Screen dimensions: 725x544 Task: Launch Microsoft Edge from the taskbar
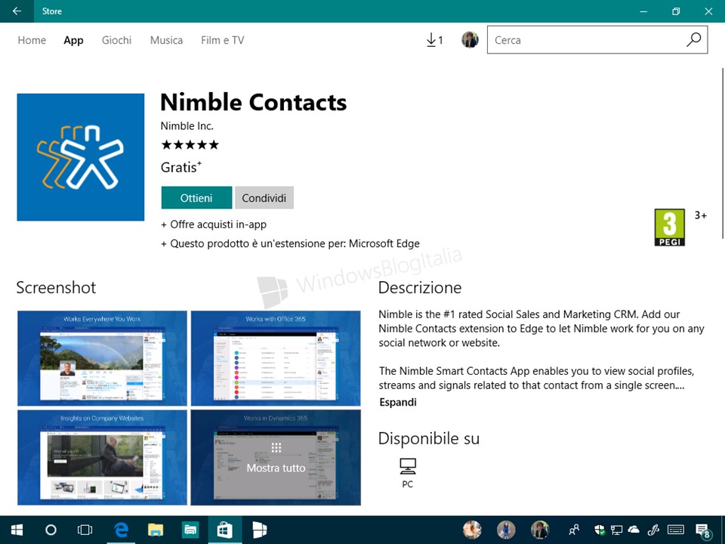point(121,530)
